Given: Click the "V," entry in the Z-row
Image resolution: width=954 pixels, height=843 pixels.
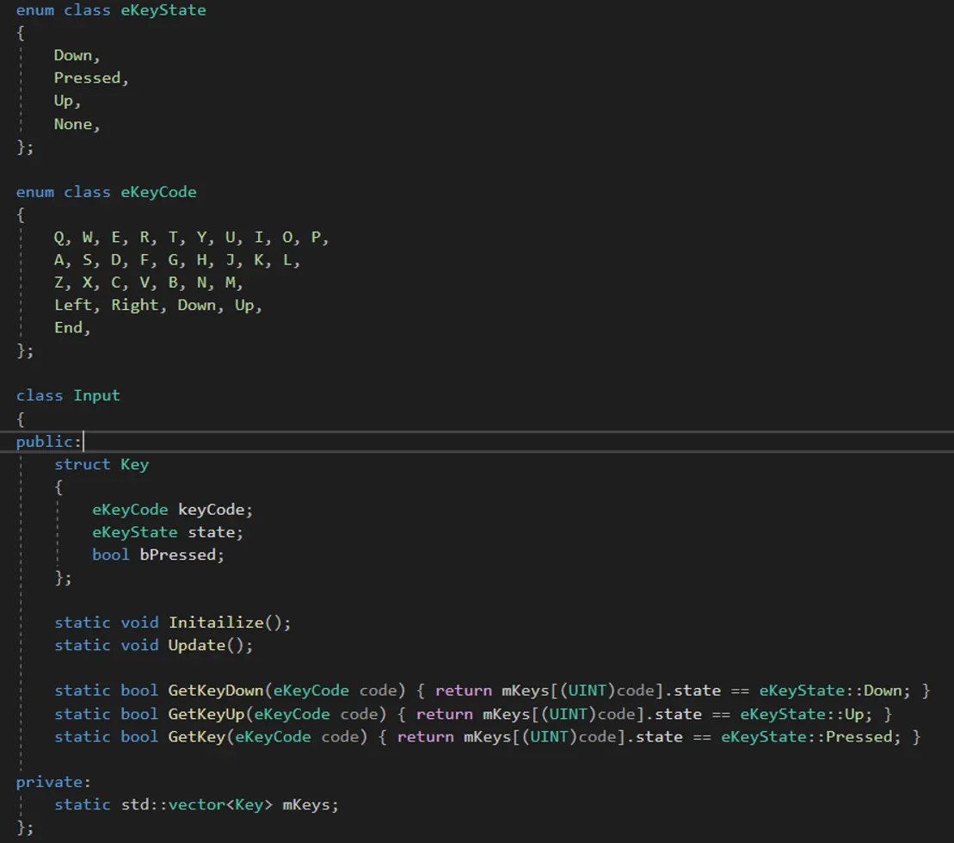Looking at the screenshot, I should [x=148, y=282].
